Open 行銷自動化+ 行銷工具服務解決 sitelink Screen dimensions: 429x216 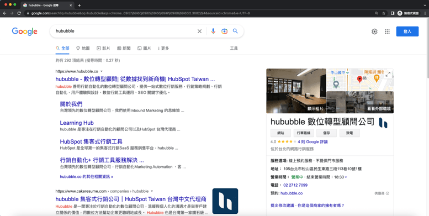tap(102, 160)
